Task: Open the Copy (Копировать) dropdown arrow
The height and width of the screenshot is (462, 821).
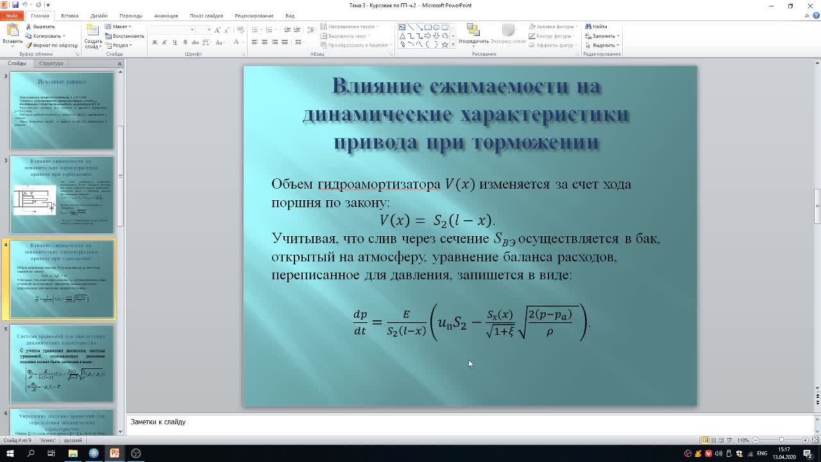Action: click(63, 36)
